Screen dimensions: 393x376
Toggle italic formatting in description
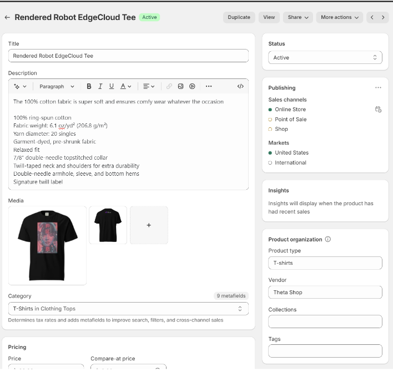click(x=100, y=86)
